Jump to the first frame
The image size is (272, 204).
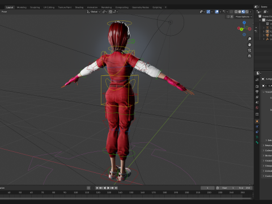point(97,188)
